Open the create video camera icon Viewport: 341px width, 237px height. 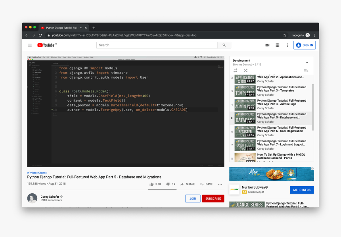coord(267,45)
